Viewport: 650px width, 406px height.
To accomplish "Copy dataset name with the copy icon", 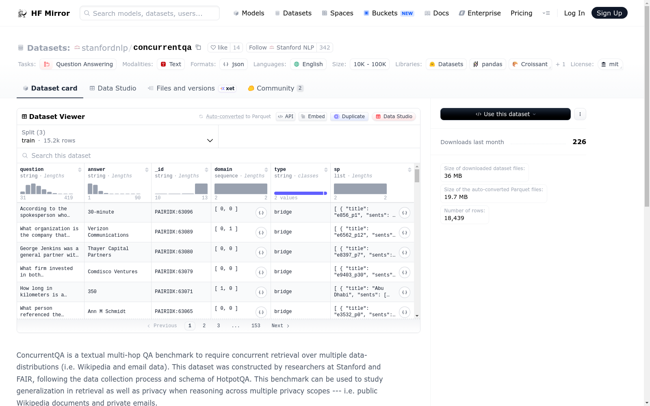I will point(198,48).
